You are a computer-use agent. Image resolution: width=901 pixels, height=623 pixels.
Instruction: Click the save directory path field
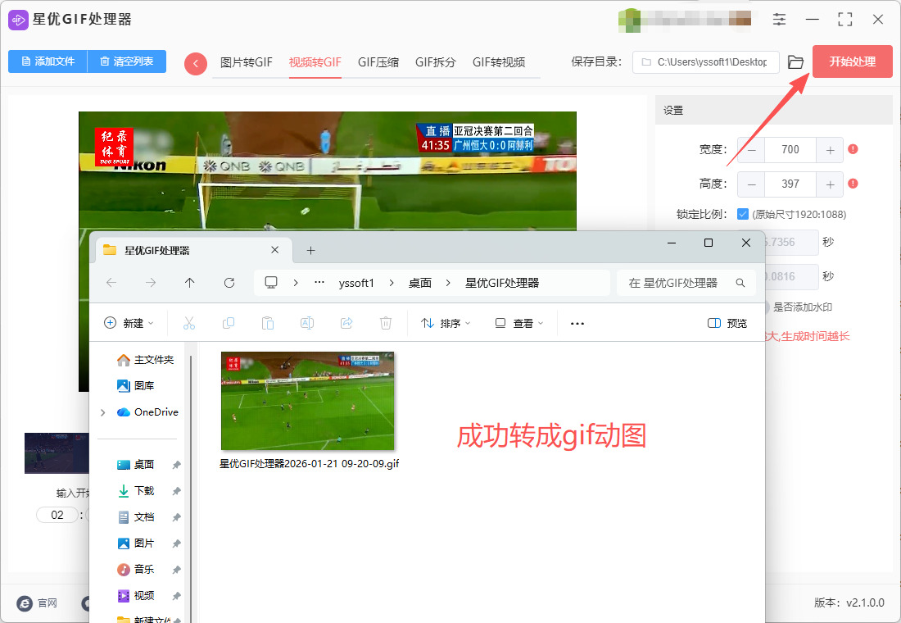(x=705, y=62)
